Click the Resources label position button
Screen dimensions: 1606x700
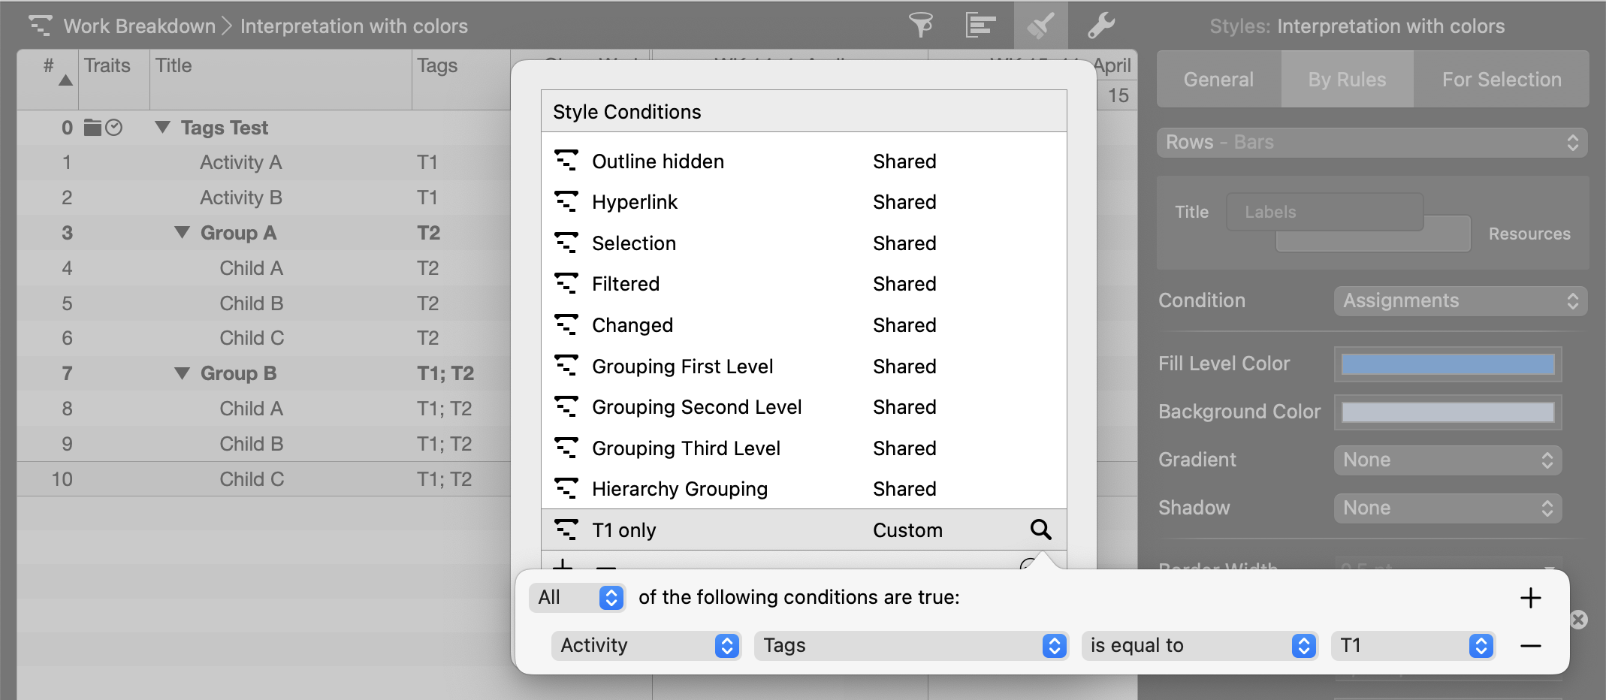point(1529,234)
